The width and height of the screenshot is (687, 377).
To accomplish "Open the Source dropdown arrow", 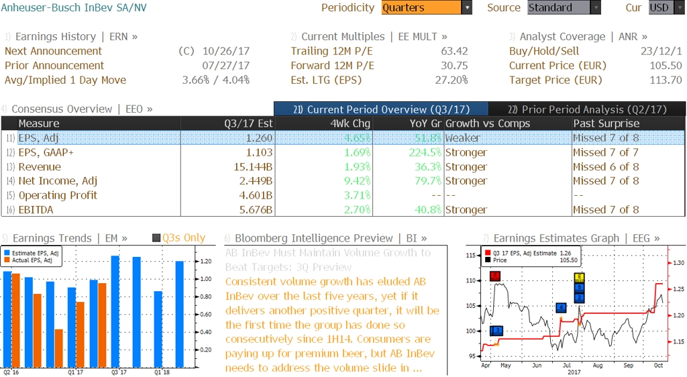I will coord(596,7).
